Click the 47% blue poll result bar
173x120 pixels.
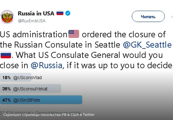(x=41, y=100)
